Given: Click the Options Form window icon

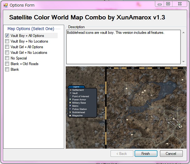Looking at the screenshot, I should (6, 5).
